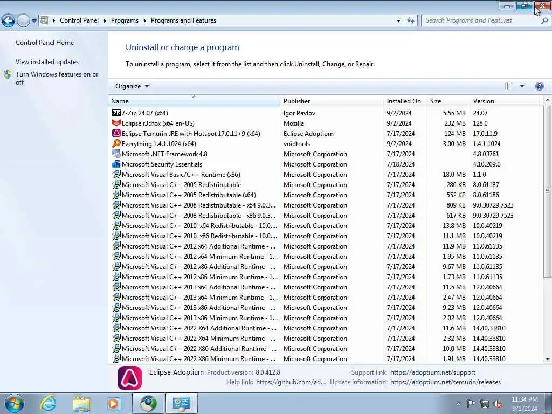Click the large Eclipse Adoptium logo in details pane
Screen dimensions: 552x414
pyautogui.click(x=129, y=378)
